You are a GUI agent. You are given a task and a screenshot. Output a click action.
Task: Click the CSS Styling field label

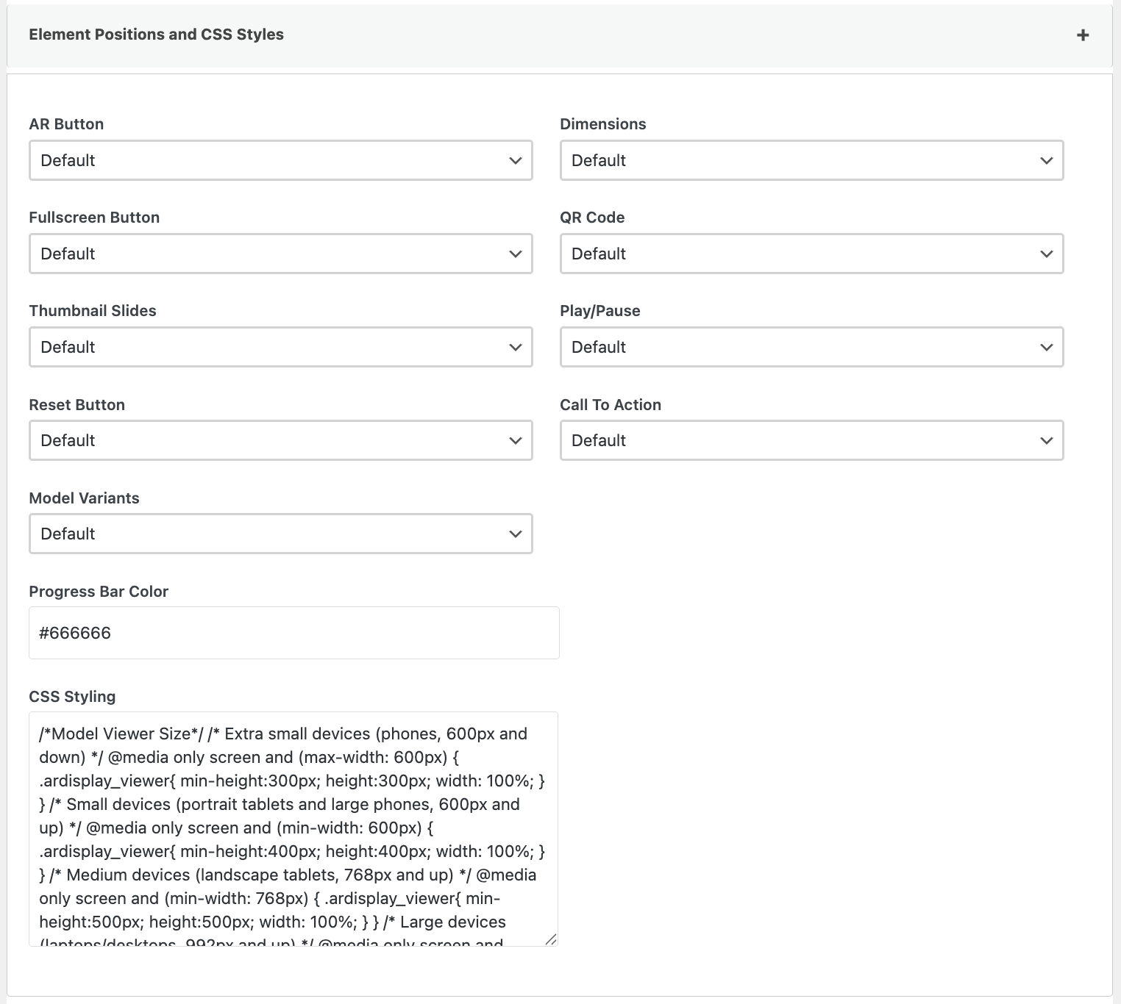point(72,697)
